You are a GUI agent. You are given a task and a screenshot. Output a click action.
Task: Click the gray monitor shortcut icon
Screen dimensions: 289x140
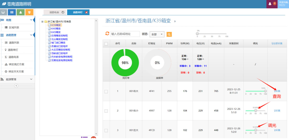[3, 12]
